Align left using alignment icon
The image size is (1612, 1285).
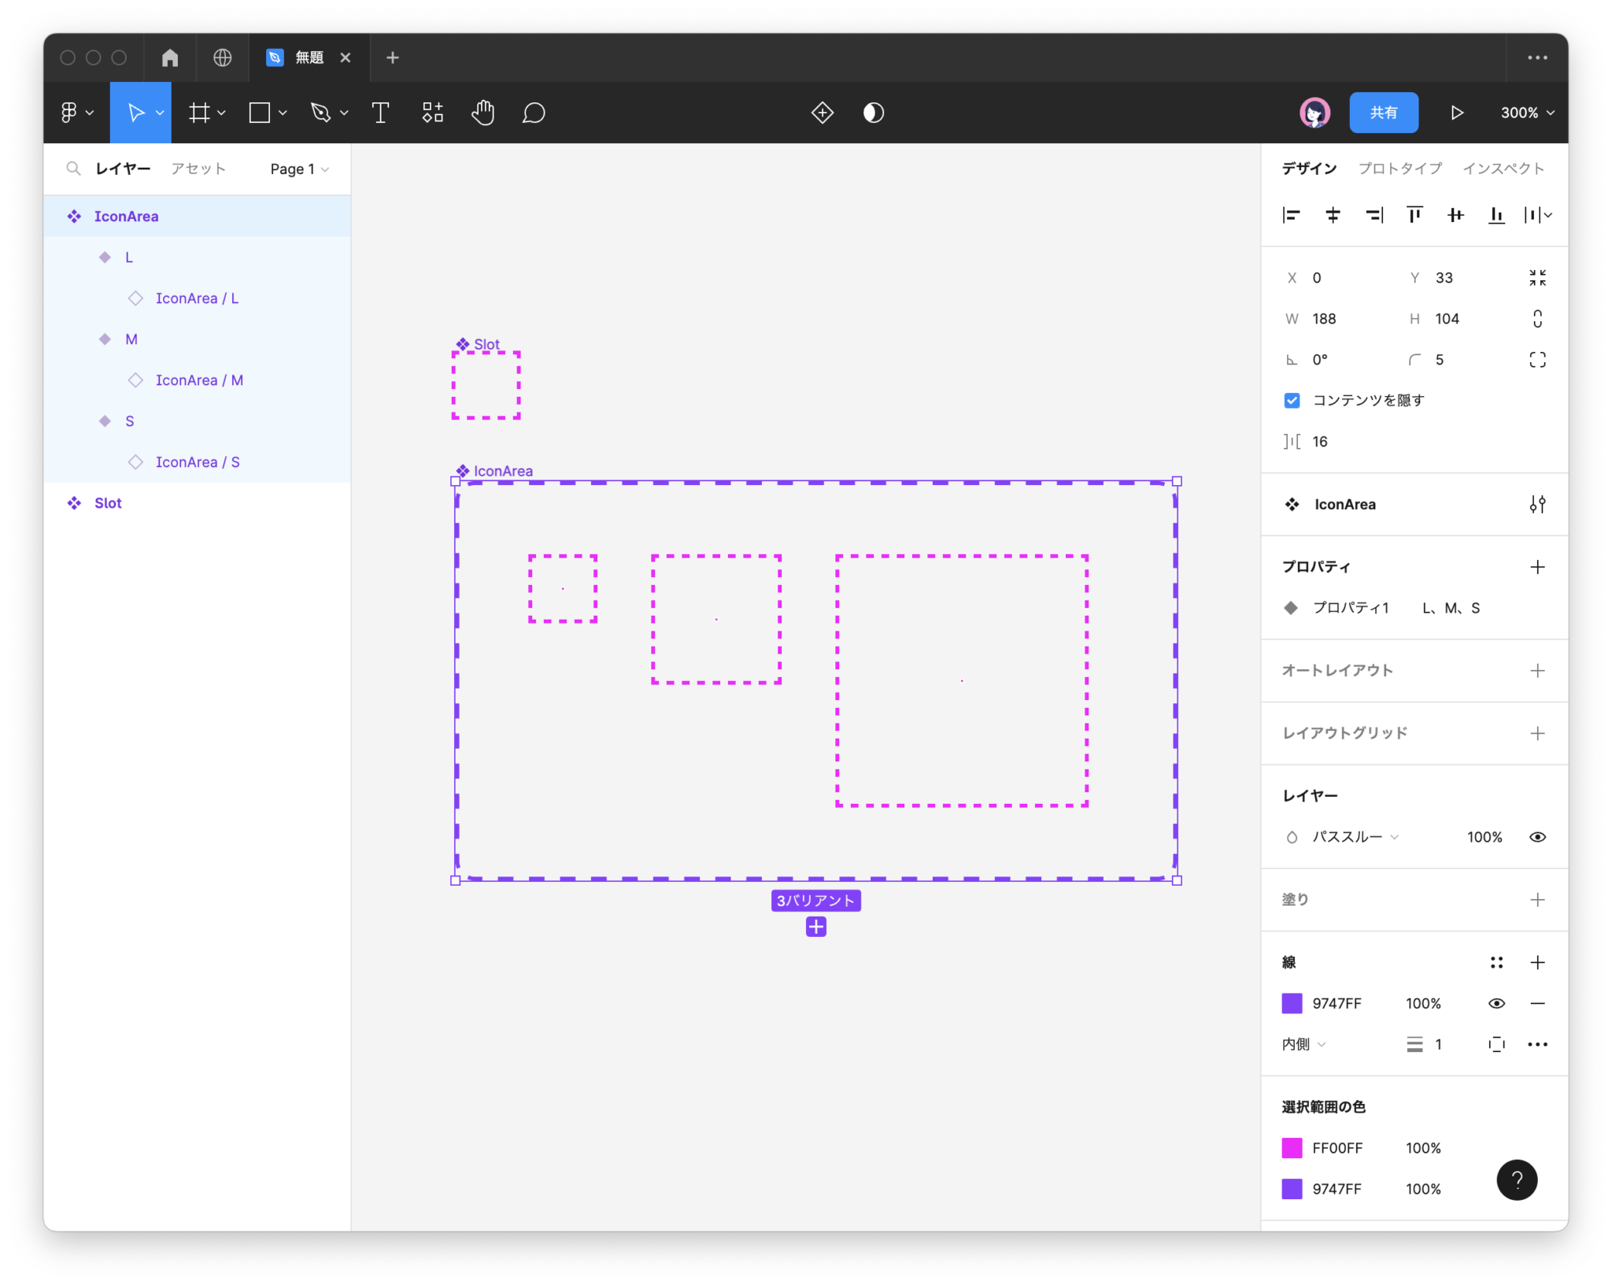click(x=1292, y=215)
